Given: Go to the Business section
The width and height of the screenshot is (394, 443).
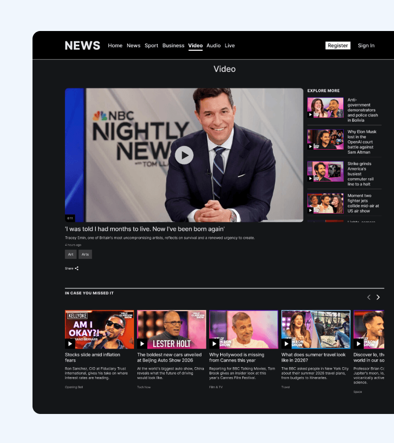Looking at the screenshot, I should [x=173, y=45].
